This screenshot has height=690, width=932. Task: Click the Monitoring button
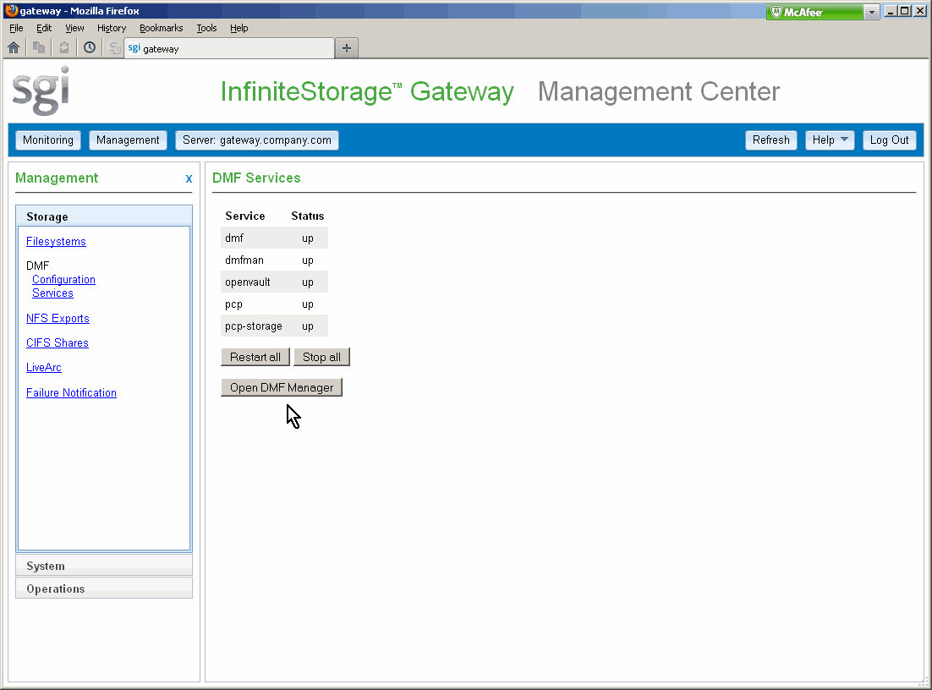48,140
